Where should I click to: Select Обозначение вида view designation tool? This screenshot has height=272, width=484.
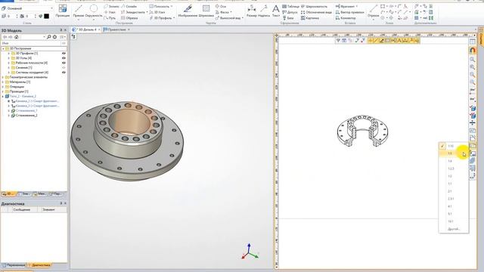pyautogui.click(x=316, y=12)
